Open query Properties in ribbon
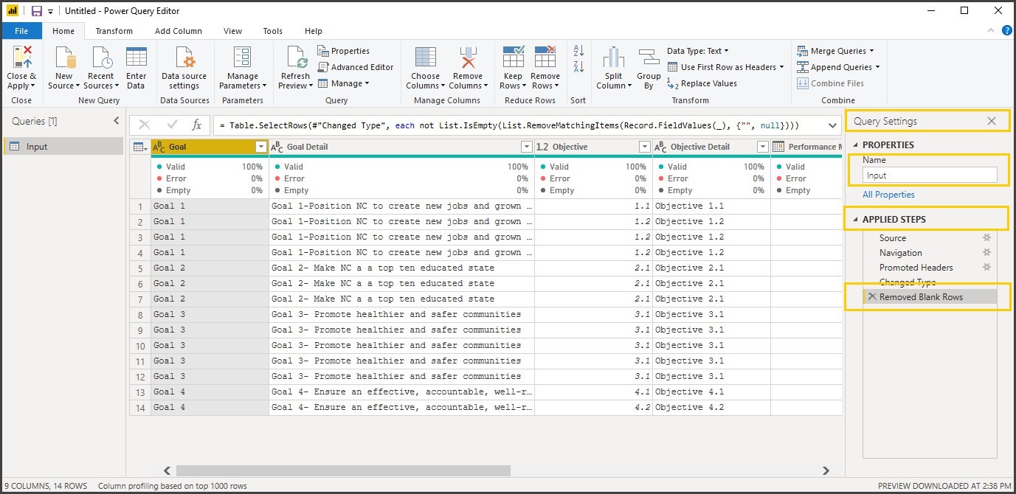Viewport: 1016px width, 494px height. point(344,51)
